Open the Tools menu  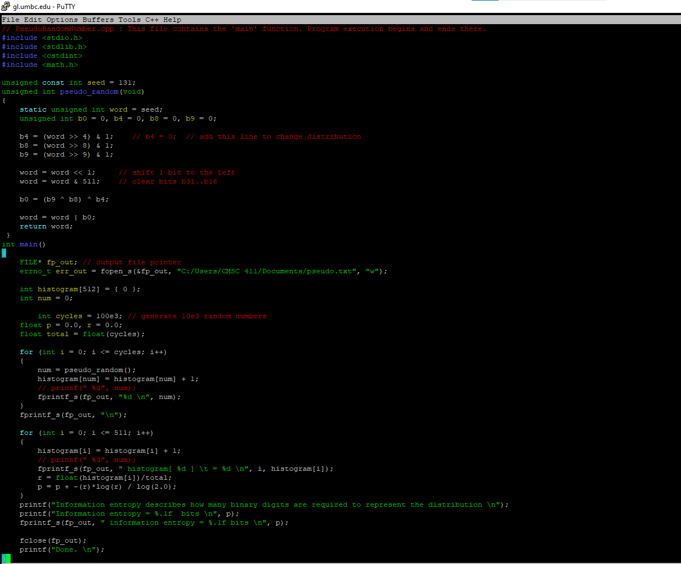click(x=130, y=19)
